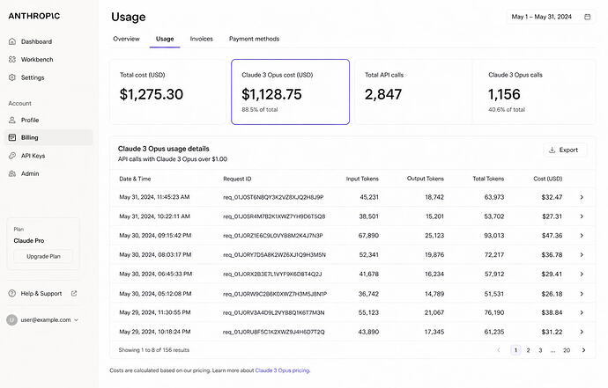Open the May 1 – May 31, 2024 date picker

click(x=551, y=17)
